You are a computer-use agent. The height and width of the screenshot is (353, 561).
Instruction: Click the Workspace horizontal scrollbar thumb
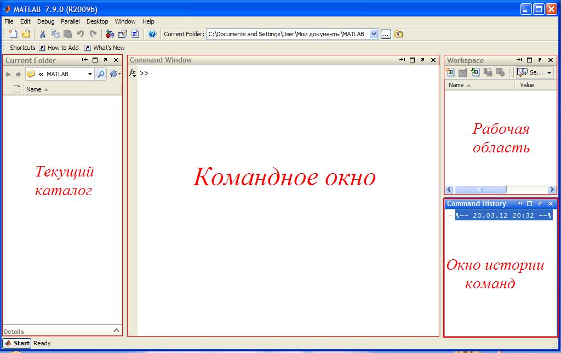click(480, 190)
